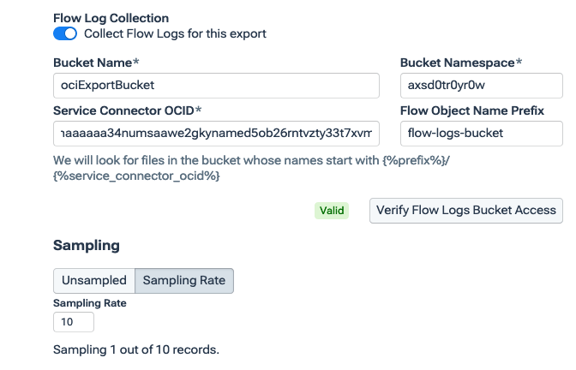
Task: Click the Flow Log Collection heading
Action: point(111,18)
